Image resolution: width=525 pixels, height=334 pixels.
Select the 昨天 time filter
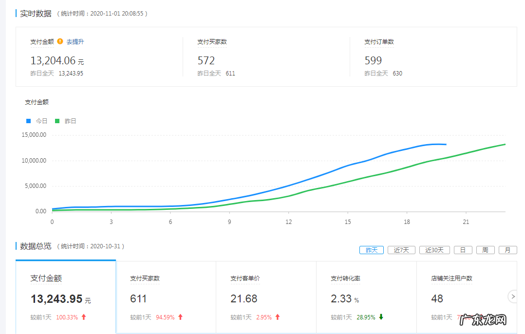coord(371,250)
